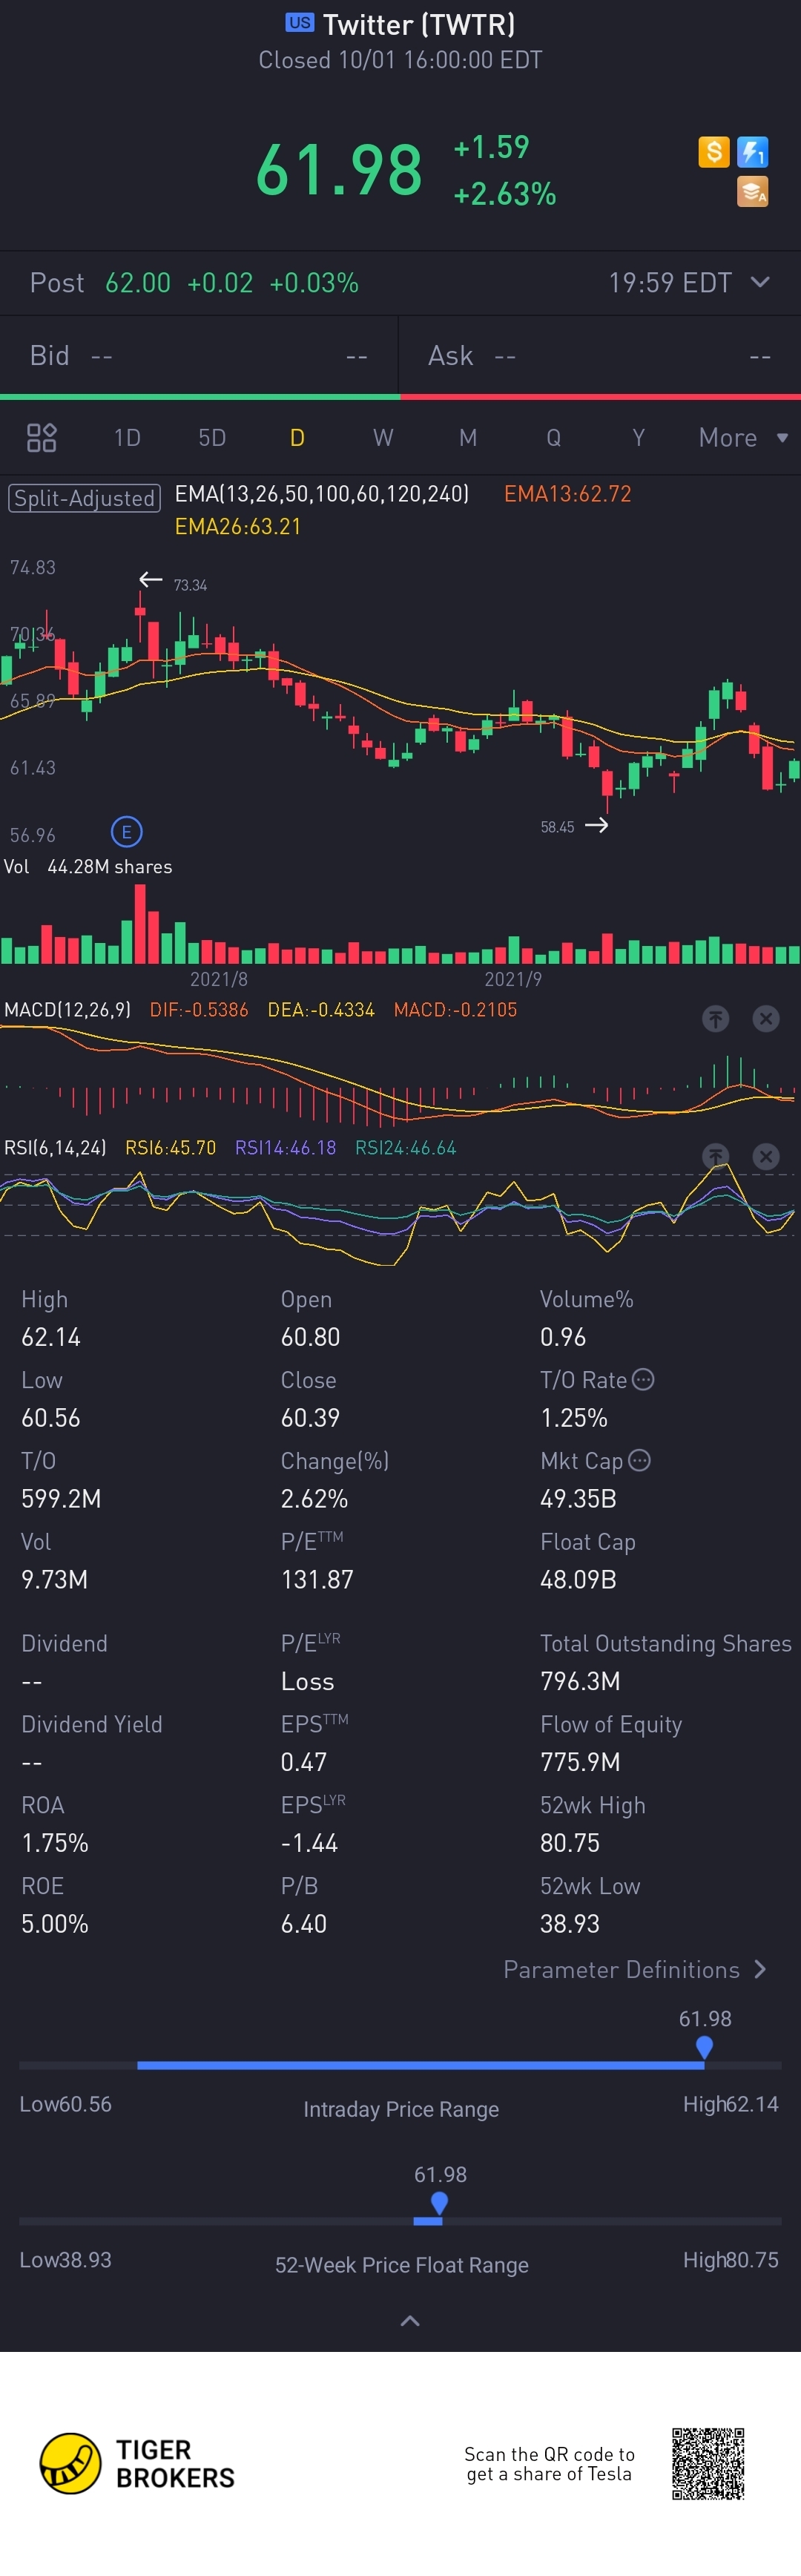Tap the blue lightning bolt icon
The height and width of the screenshot is (2576, 801).
[752, 152]
